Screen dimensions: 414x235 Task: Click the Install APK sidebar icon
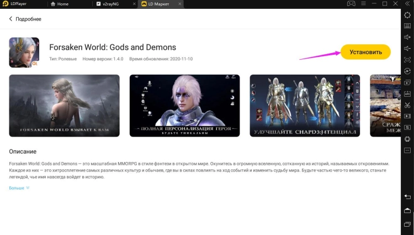407,94
